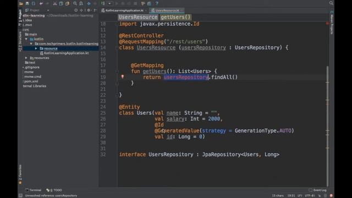
Task: Undo the last edit
Action: pyautogui.click(x=41, y=3)
